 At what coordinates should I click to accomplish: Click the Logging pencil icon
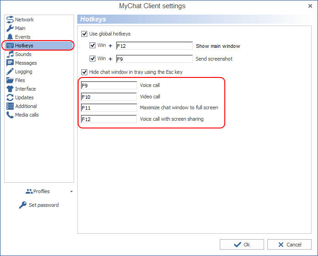click(10, 72)
